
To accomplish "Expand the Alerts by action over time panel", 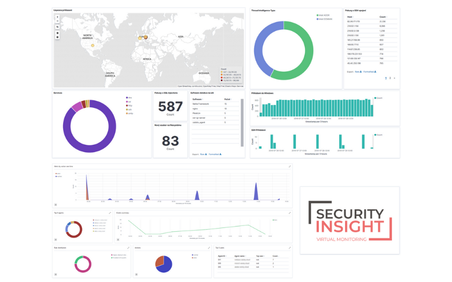I will click(x=290, y=166).
